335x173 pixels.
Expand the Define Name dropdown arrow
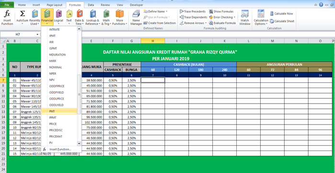[167, 12]
